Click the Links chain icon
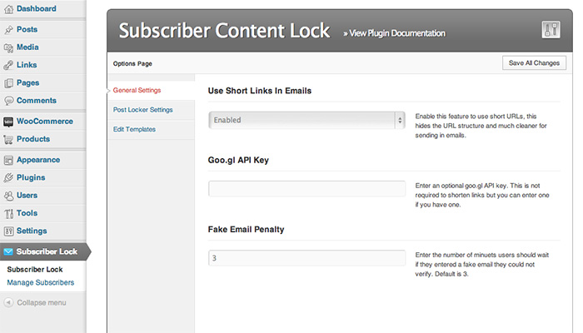 [x=8, y=66]
